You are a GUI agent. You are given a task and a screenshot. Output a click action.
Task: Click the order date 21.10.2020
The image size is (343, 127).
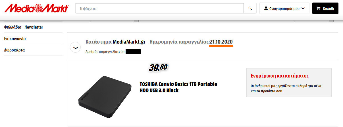[221, 42]
